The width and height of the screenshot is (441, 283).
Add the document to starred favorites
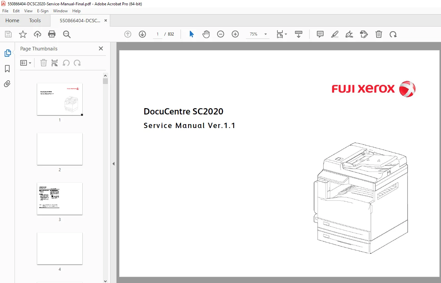pyautogui.click(x=23, y=34)
